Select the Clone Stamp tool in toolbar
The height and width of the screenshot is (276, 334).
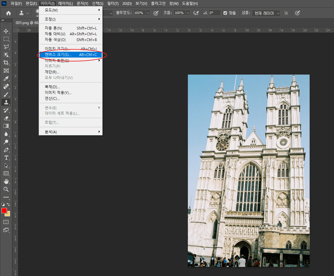(6, 102)
